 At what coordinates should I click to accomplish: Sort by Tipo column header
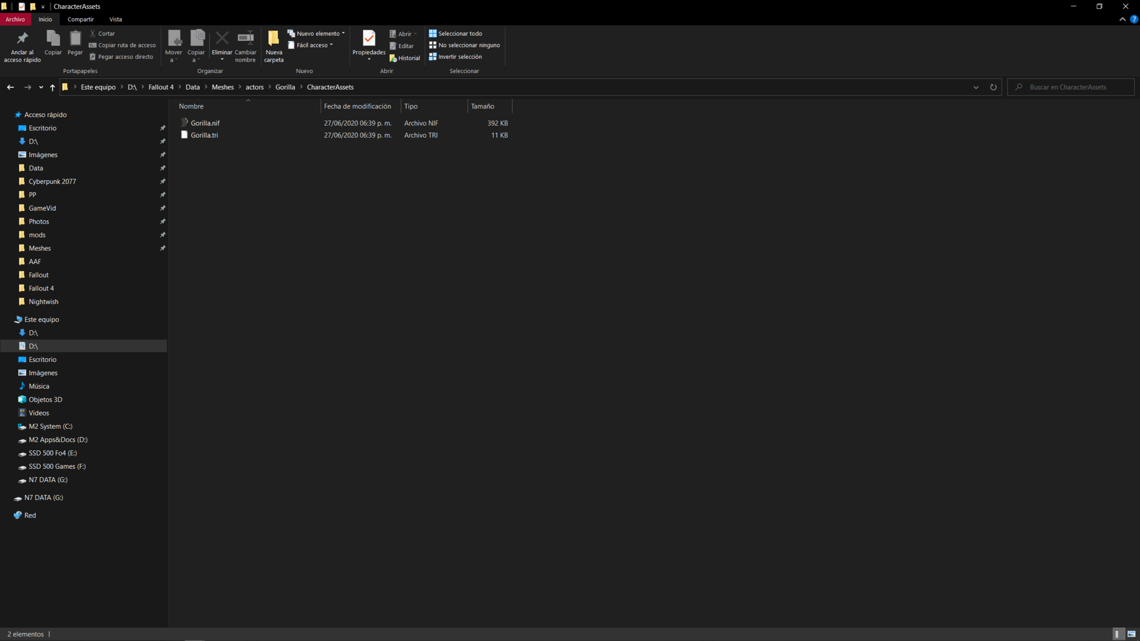(x=434, y=106)
